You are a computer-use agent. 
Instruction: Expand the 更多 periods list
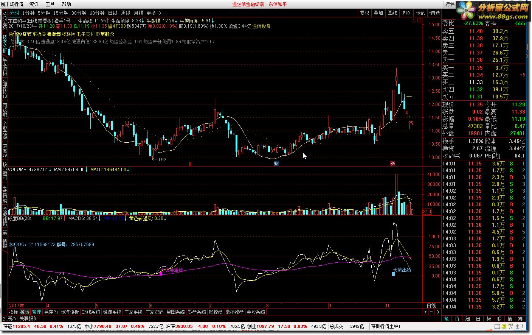pos(153,13)
